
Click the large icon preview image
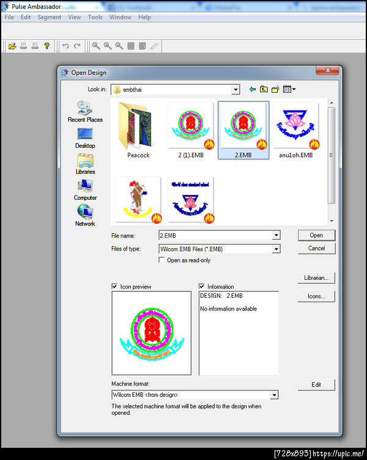151,334
